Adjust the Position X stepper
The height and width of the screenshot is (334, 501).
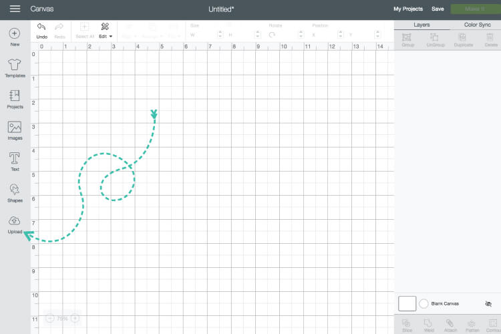pyautogui.click(x=340, y=35)
